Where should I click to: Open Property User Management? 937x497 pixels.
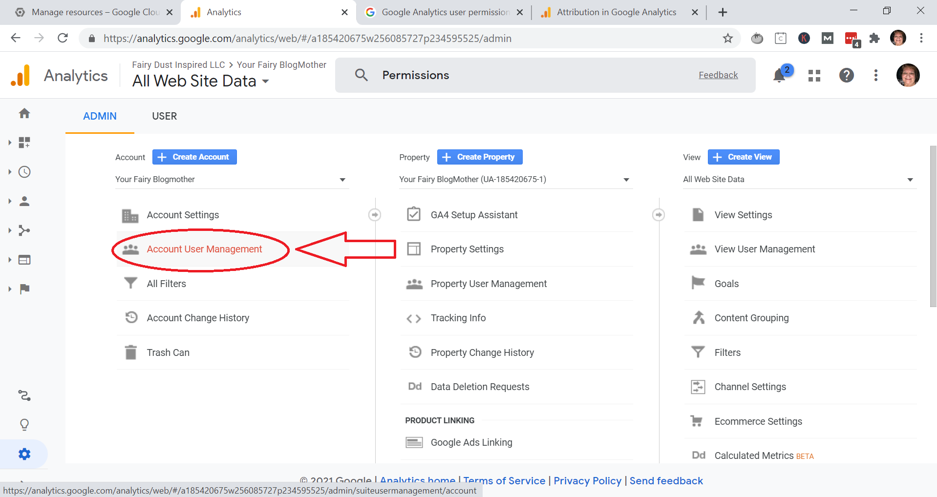click(489, 284)
